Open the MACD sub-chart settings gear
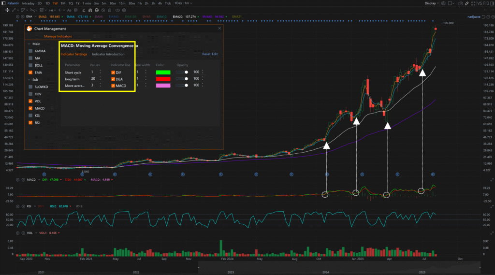This screenshot has height=275, width=495. (18, 179)
